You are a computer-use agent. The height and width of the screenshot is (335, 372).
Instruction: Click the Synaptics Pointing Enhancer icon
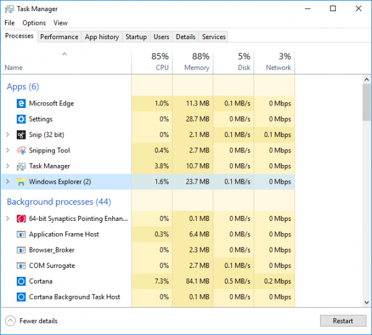click(21, 218)
